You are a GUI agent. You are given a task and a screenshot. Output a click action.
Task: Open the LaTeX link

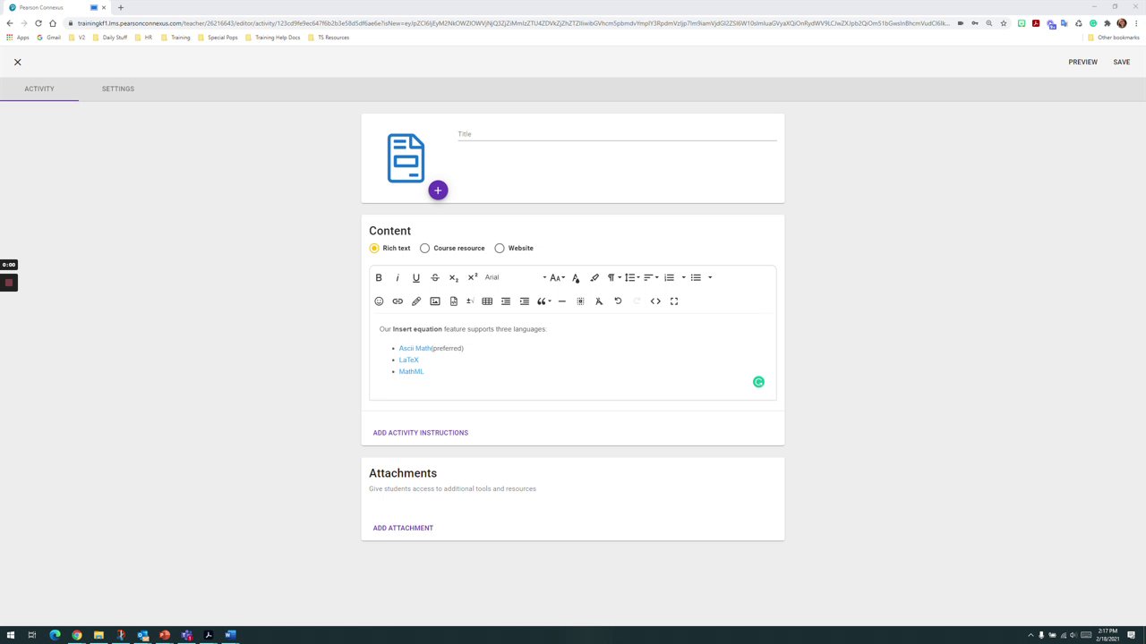tap(408, 360)
